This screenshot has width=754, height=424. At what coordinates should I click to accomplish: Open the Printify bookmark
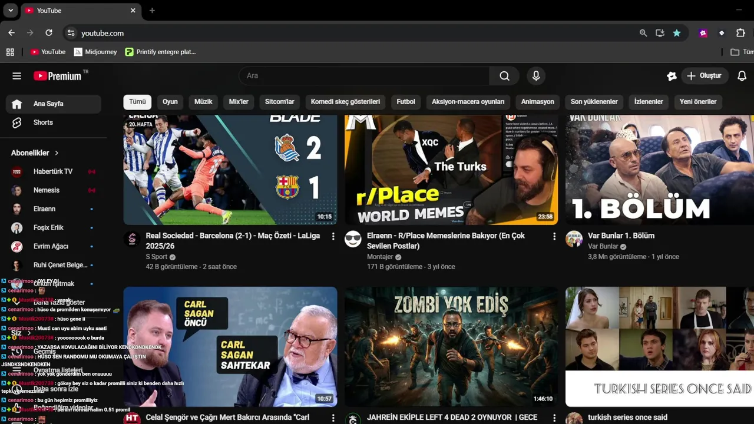click(x=160, y=52)
